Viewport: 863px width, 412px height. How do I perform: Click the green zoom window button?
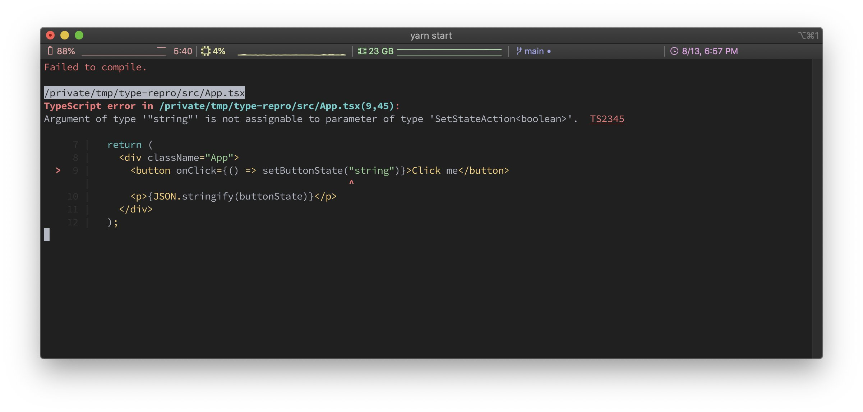tap(79, 35)
